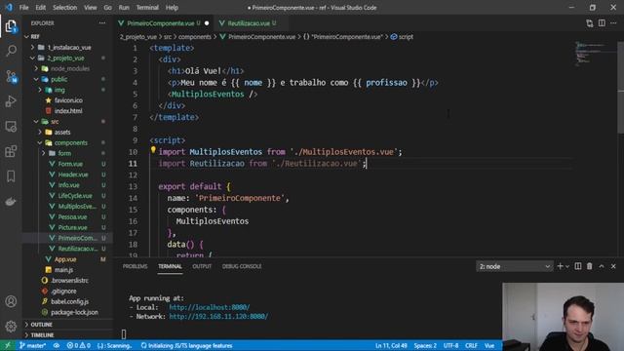Open the Manage gear icon
The image size is (624, 351).
pyautogui.click(x=11, y=327)
